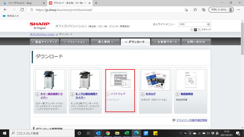Click the site search magnifier icon
This screenshot has width=244, height=137.
(208, 24)
